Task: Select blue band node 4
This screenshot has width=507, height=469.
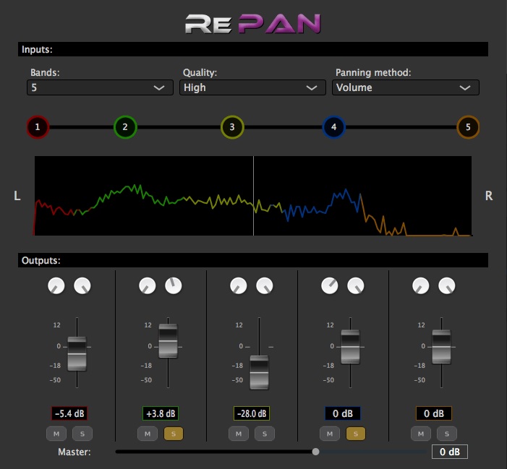Action: point(333,127)
